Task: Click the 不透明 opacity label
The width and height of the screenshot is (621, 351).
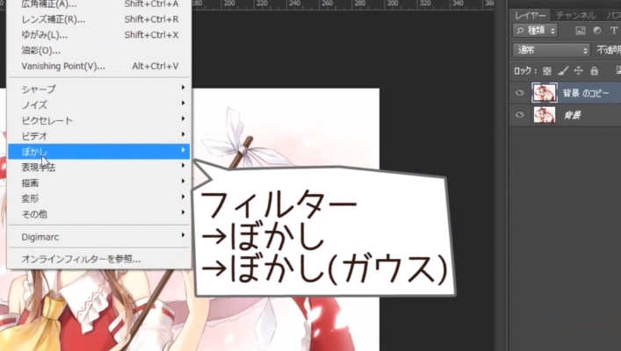Action: [609, 50]
